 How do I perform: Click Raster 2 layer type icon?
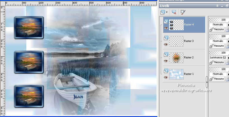click(x=166, y=55)
